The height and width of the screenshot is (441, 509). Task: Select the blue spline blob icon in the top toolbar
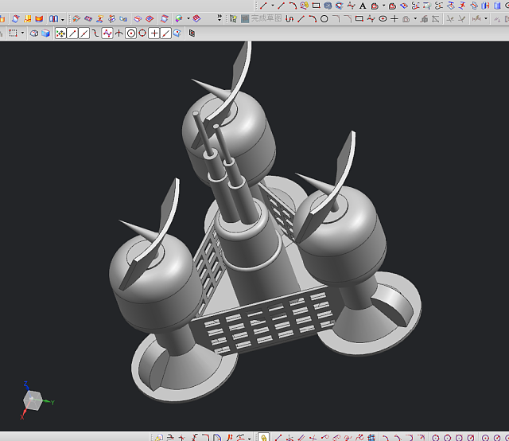(328, 6)
